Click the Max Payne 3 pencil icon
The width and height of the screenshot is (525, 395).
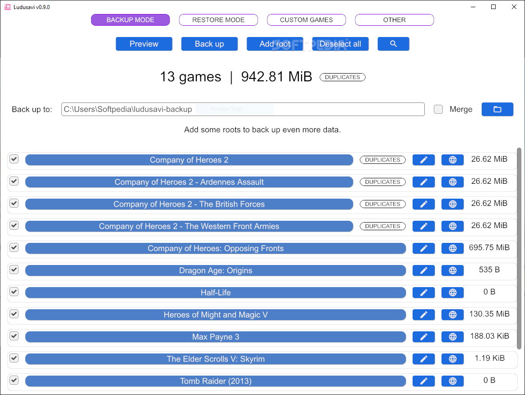[423, 336]
